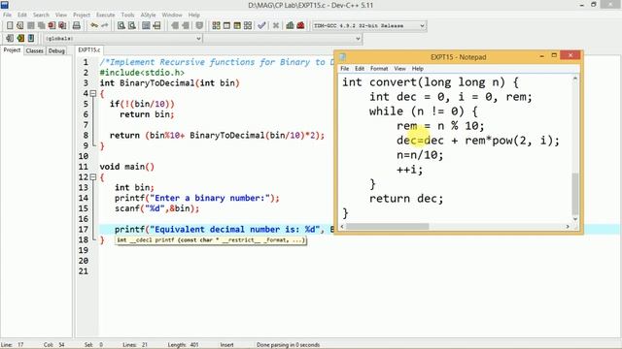The image size is (622, 349).
Task: Click the Stop Execution X icon
Action: click(276, 26)
